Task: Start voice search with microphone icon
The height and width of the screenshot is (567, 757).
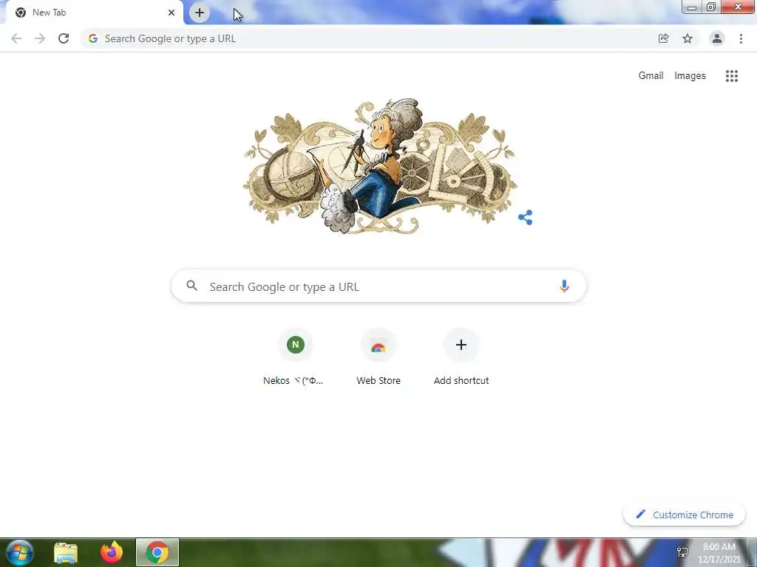Action: pos(564,286)
